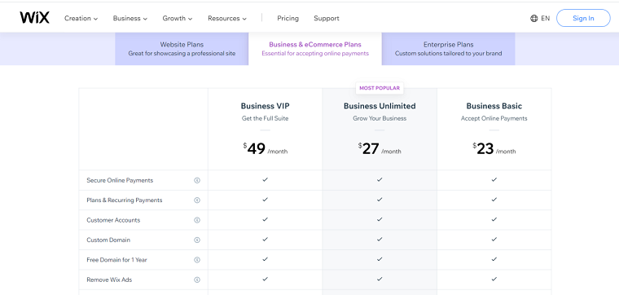Show info for Secure Online Payments

tap(197, 180)
